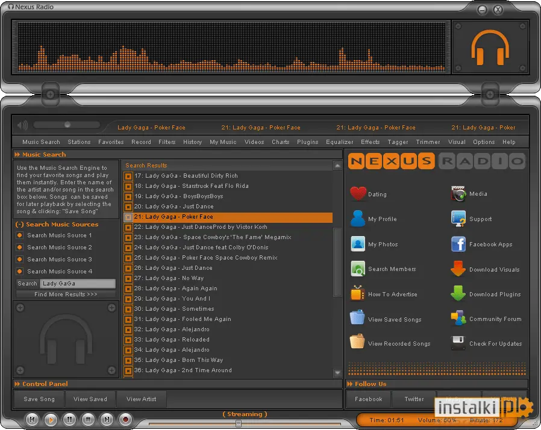
Task: Open My Photos icon
Action: (358, 244)
